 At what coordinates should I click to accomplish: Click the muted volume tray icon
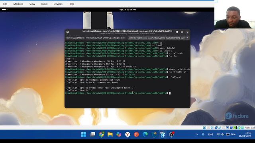223,134
